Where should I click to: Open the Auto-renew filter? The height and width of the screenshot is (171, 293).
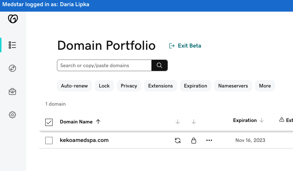pyautogui.click(x=74, y=86)
